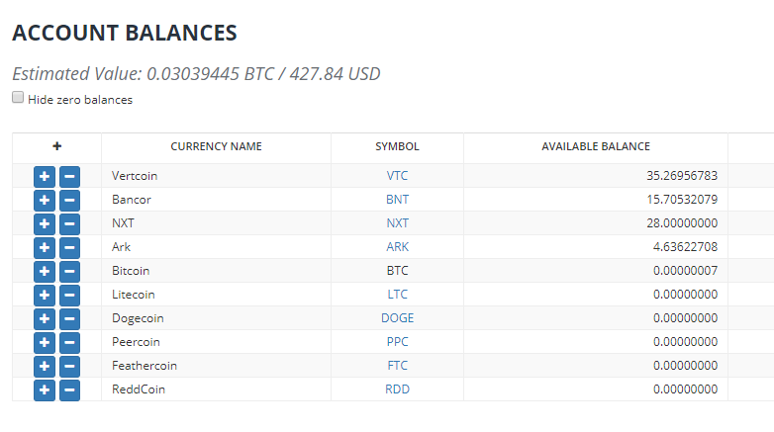Hit the minus withdraw icon for Dogecoin
The width and height of the screenshot is (774, 432).
(x=69, y=318)
